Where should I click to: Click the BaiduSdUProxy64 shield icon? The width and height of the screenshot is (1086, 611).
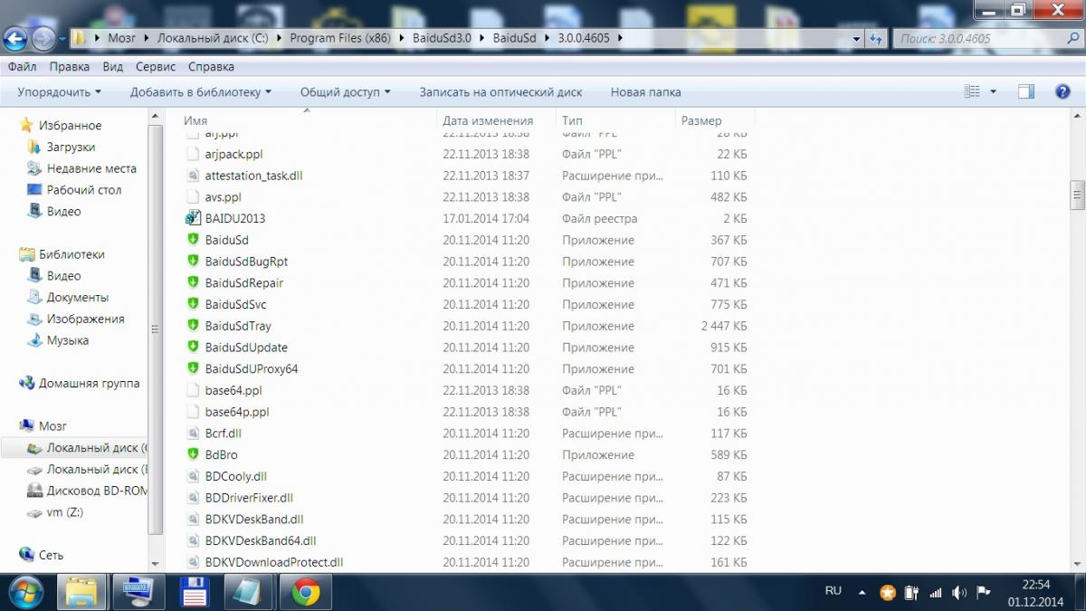(x=192, y=368)
